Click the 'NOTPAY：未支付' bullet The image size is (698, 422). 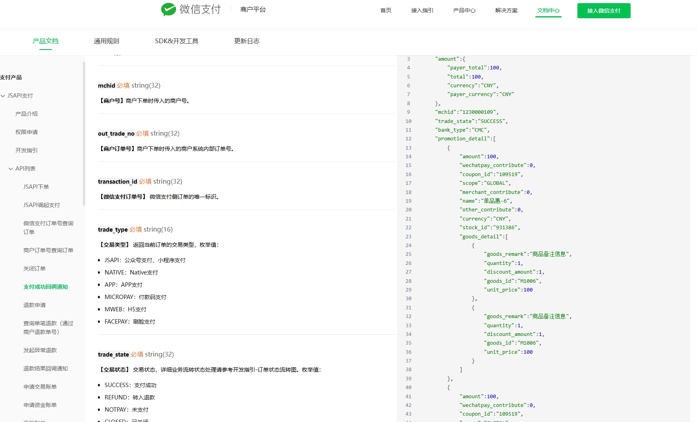[127, 410]
